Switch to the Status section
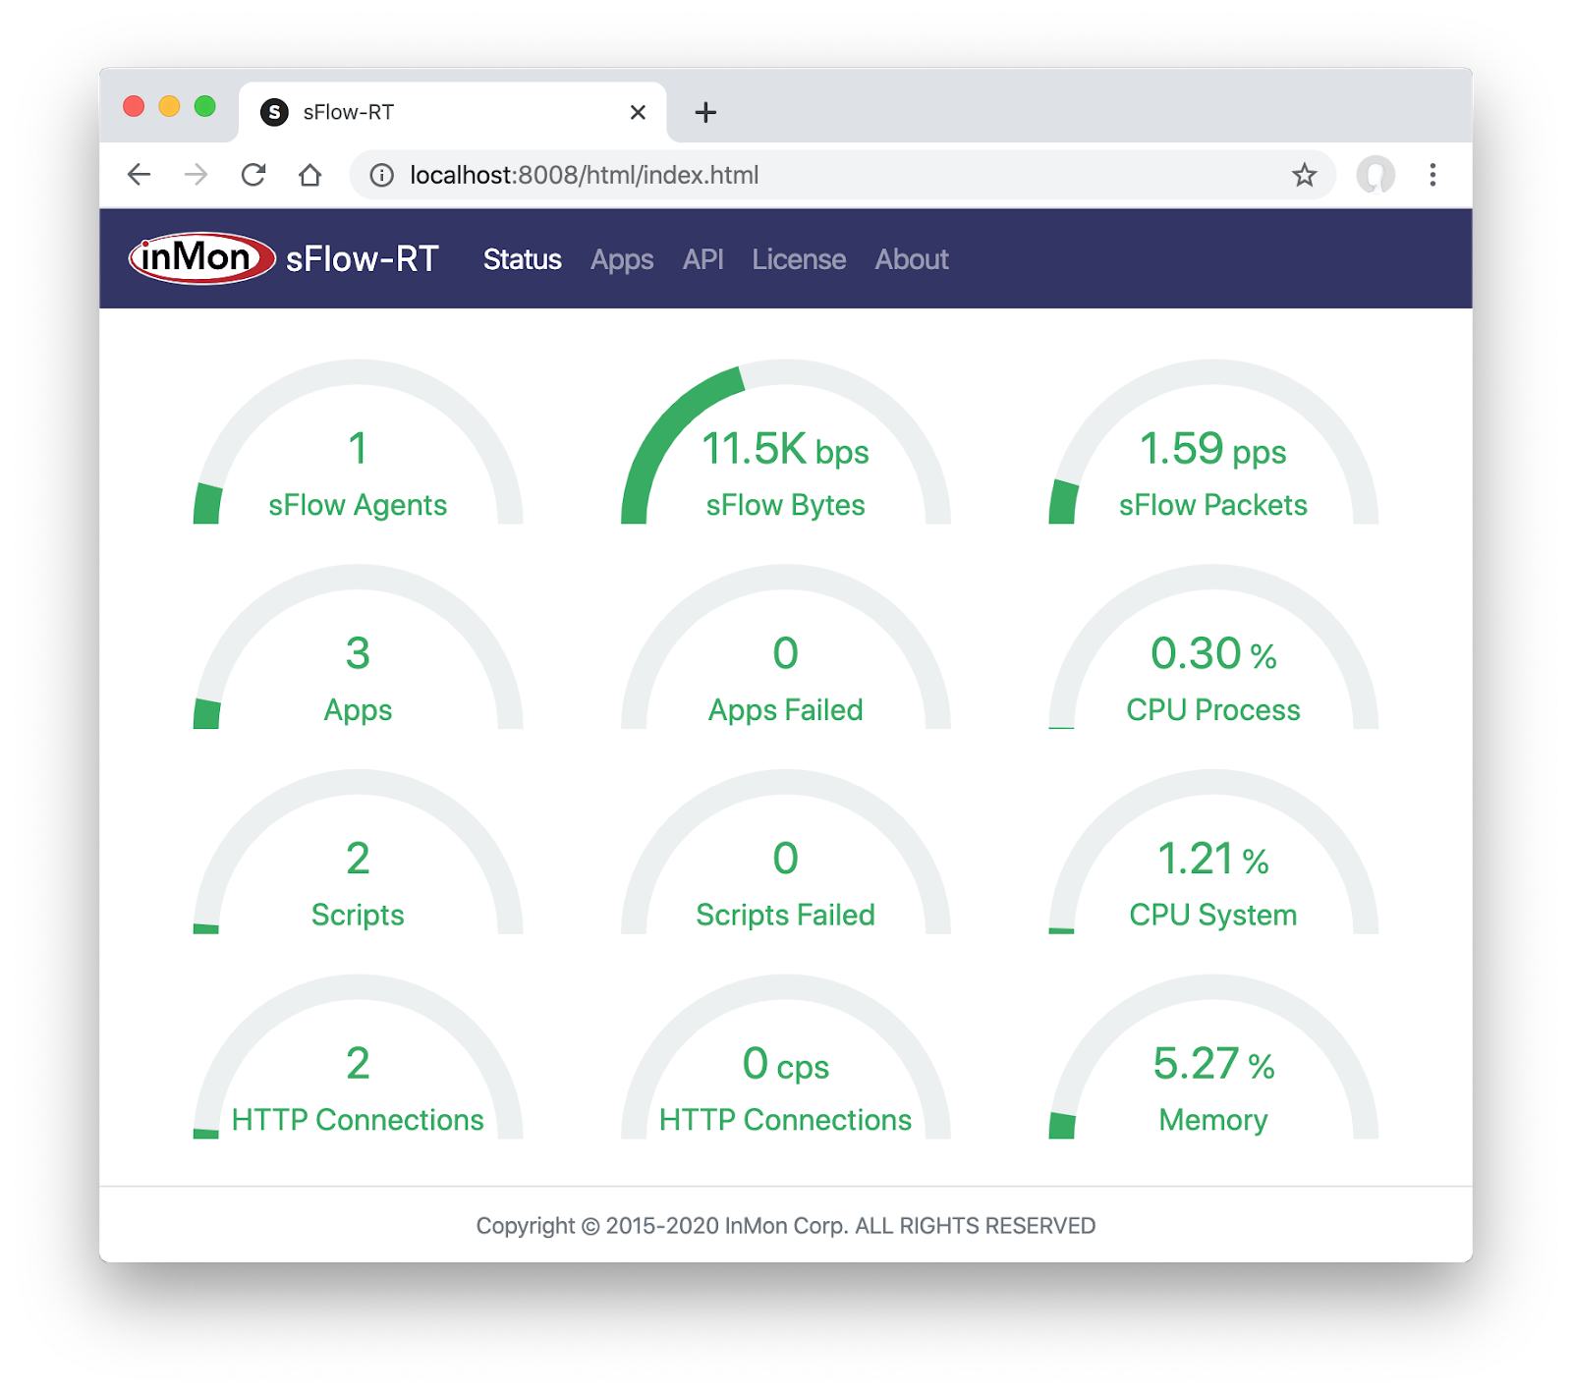The image size is (1572, 1394). (x=522, y=258)
